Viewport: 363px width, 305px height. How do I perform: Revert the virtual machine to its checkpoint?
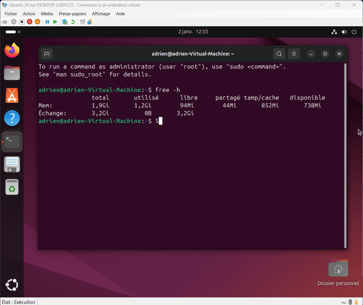coord(73,22)
